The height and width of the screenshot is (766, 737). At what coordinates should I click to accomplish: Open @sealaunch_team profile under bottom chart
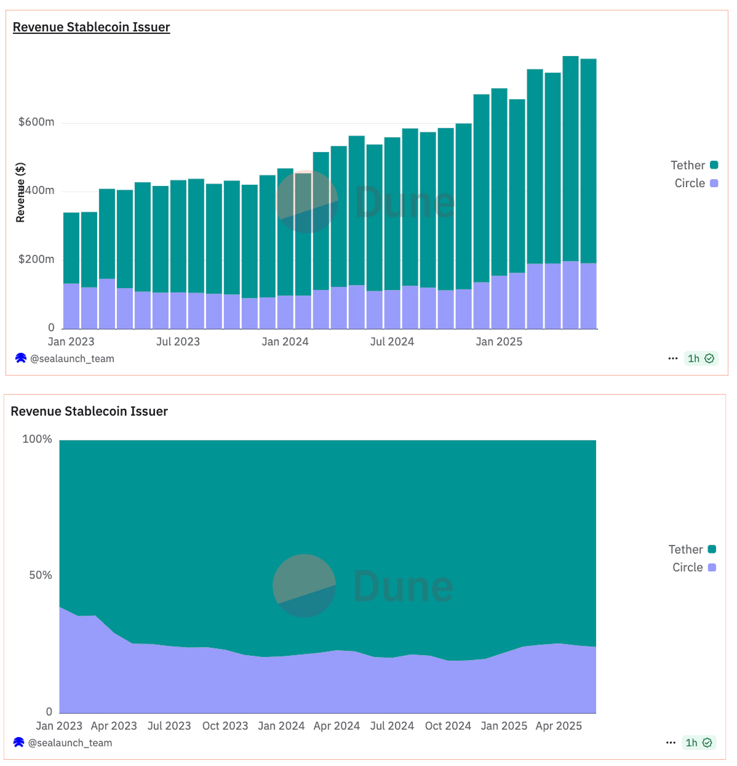pos(70,743)
